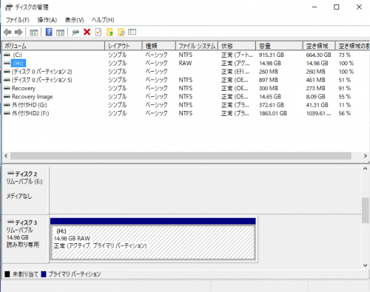This screenshot has height=292, width=370.
Task: Click the 41.31 GB free space cell
Action: click(317, 105)
